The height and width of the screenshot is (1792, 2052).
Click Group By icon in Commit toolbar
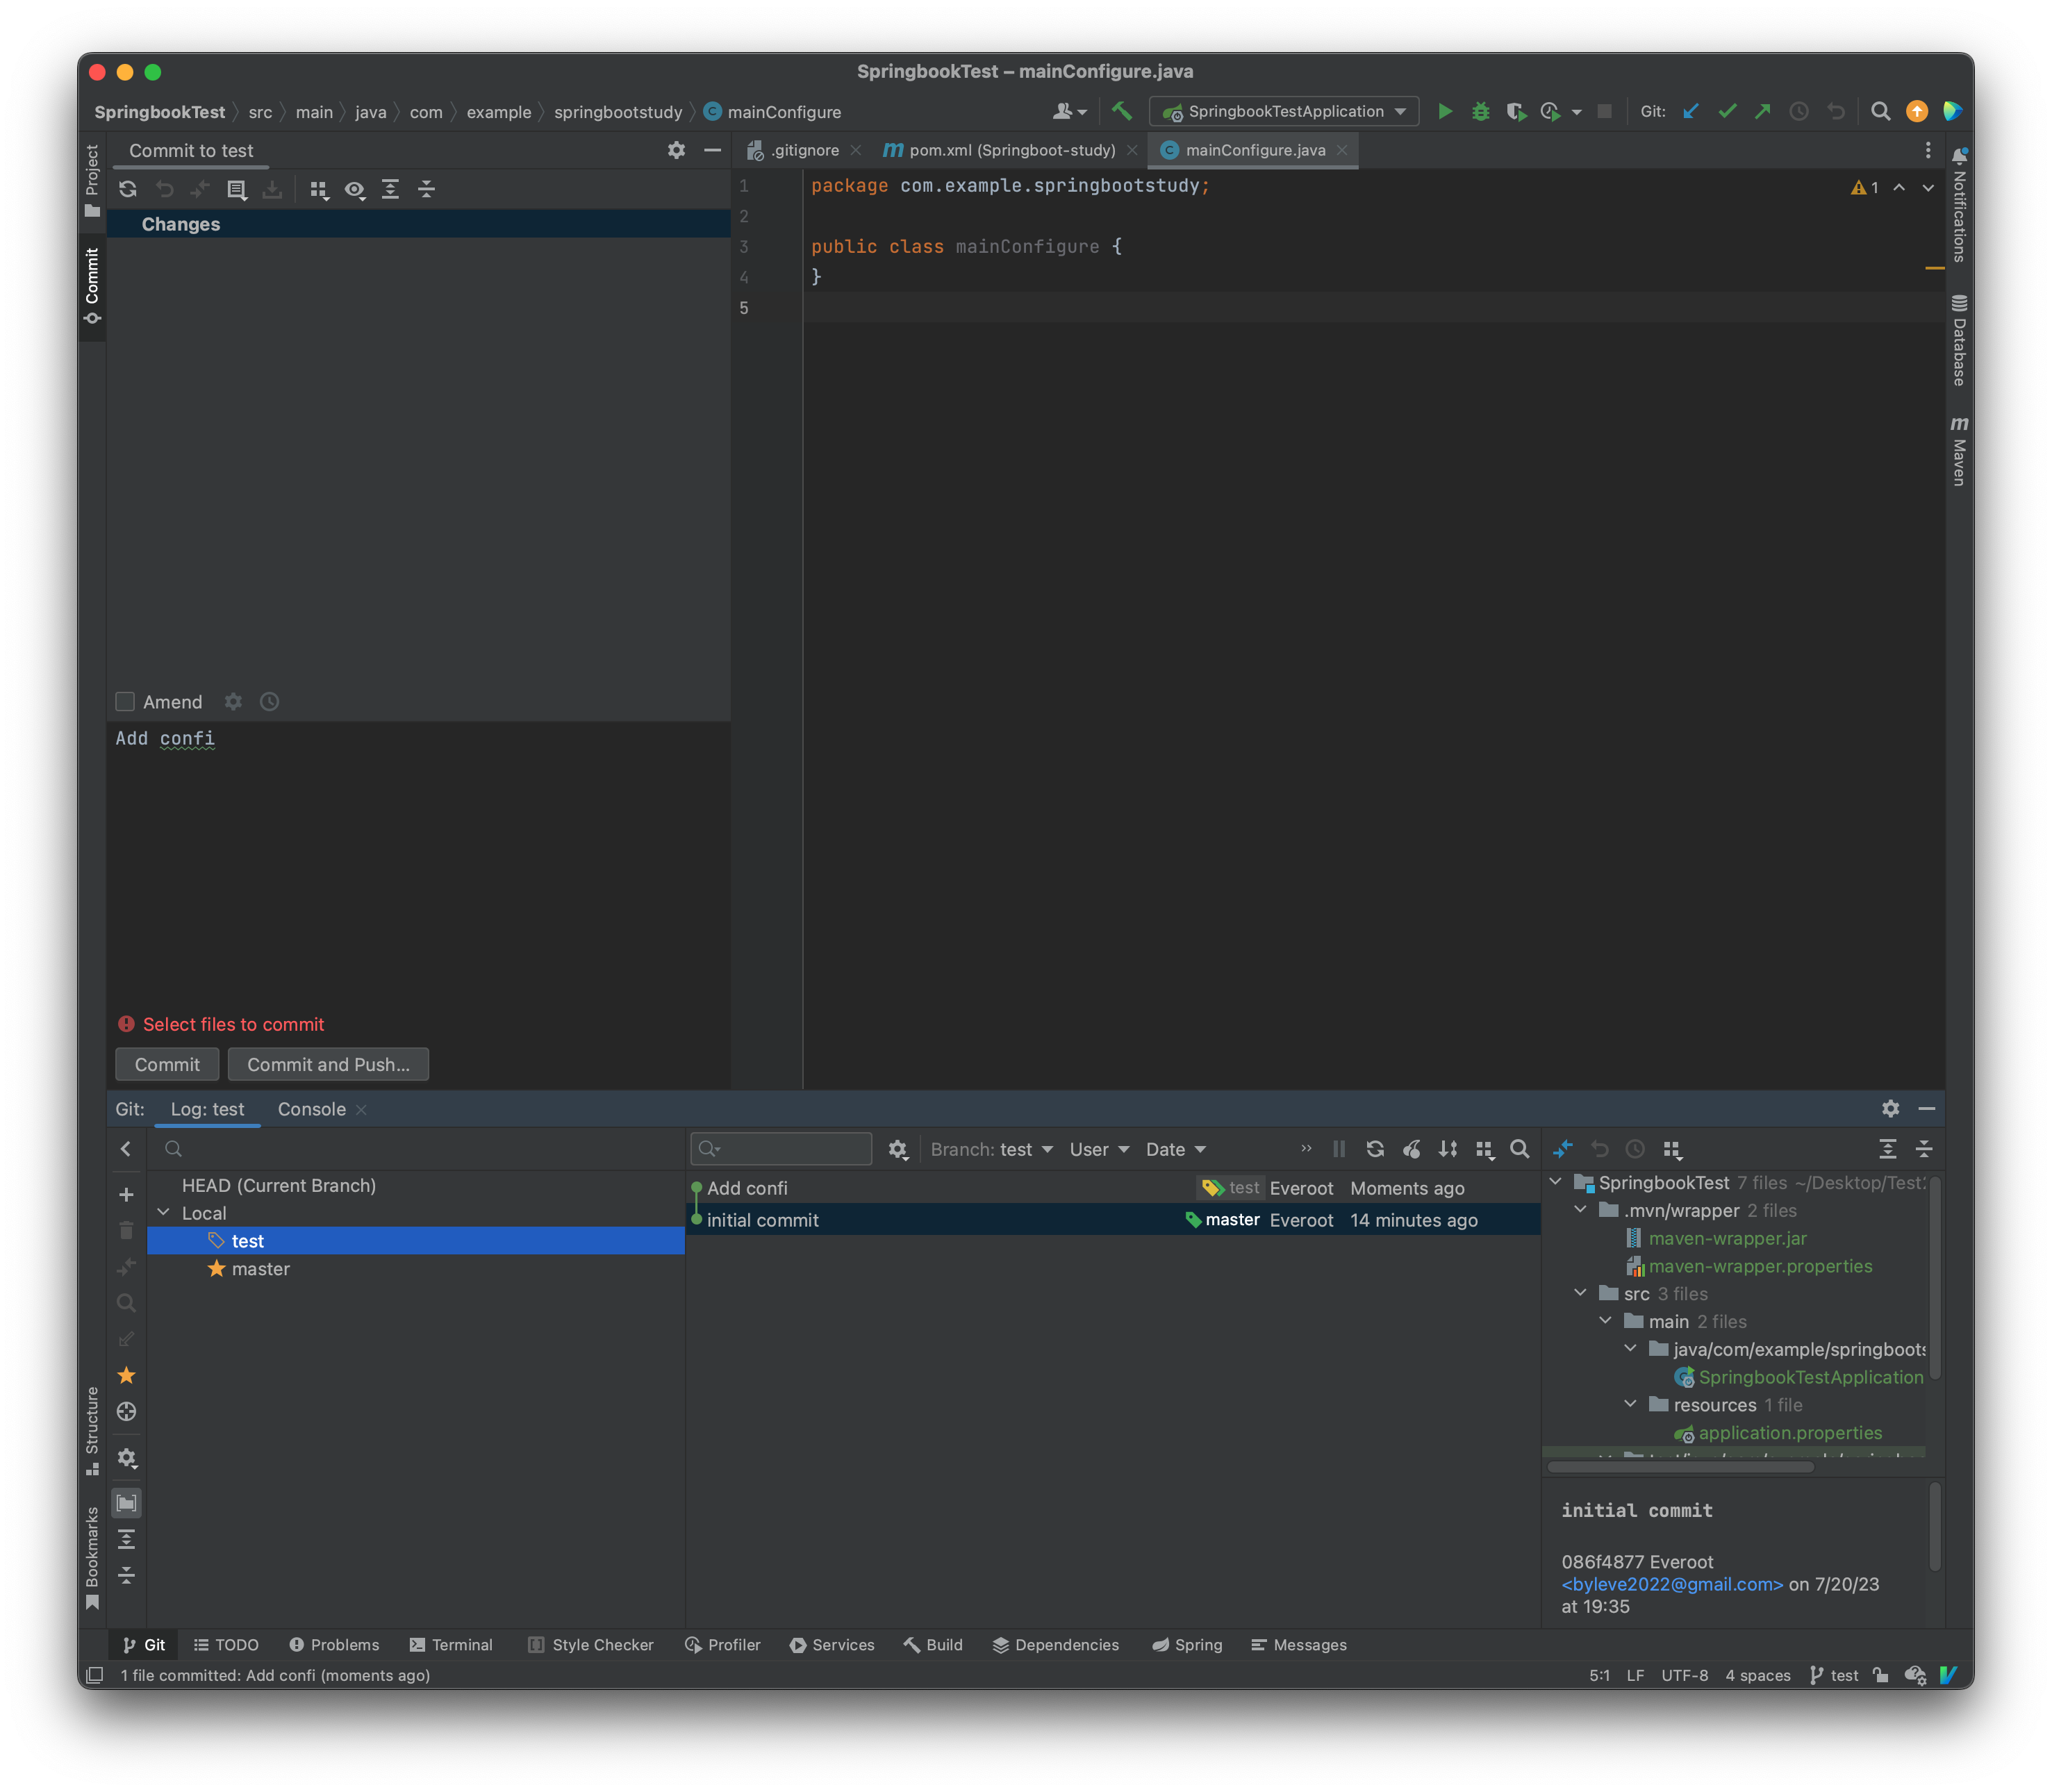coord(319,189)
